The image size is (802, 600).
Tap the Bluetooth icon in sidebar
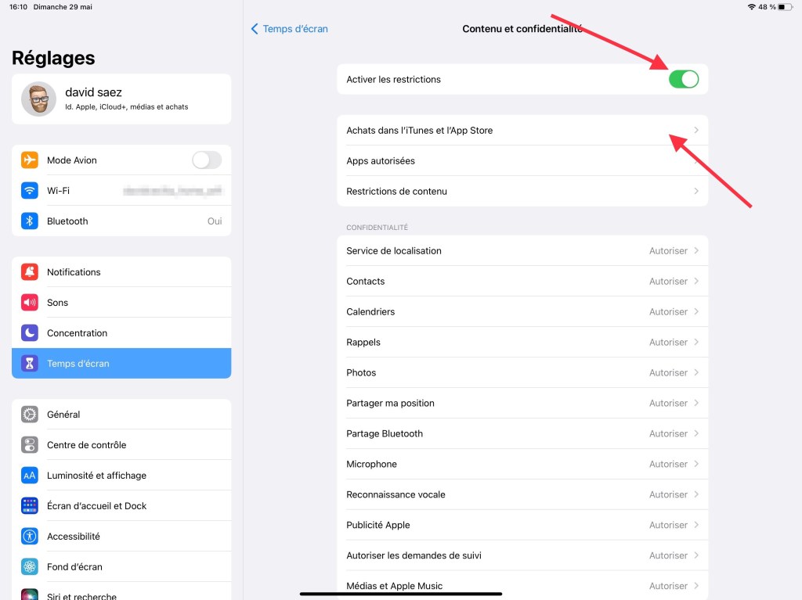[x=30, y=221]
